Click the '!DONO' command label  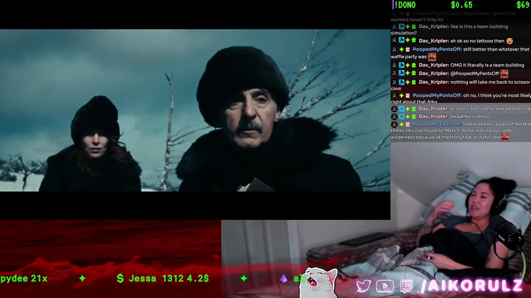pos(405,5)
